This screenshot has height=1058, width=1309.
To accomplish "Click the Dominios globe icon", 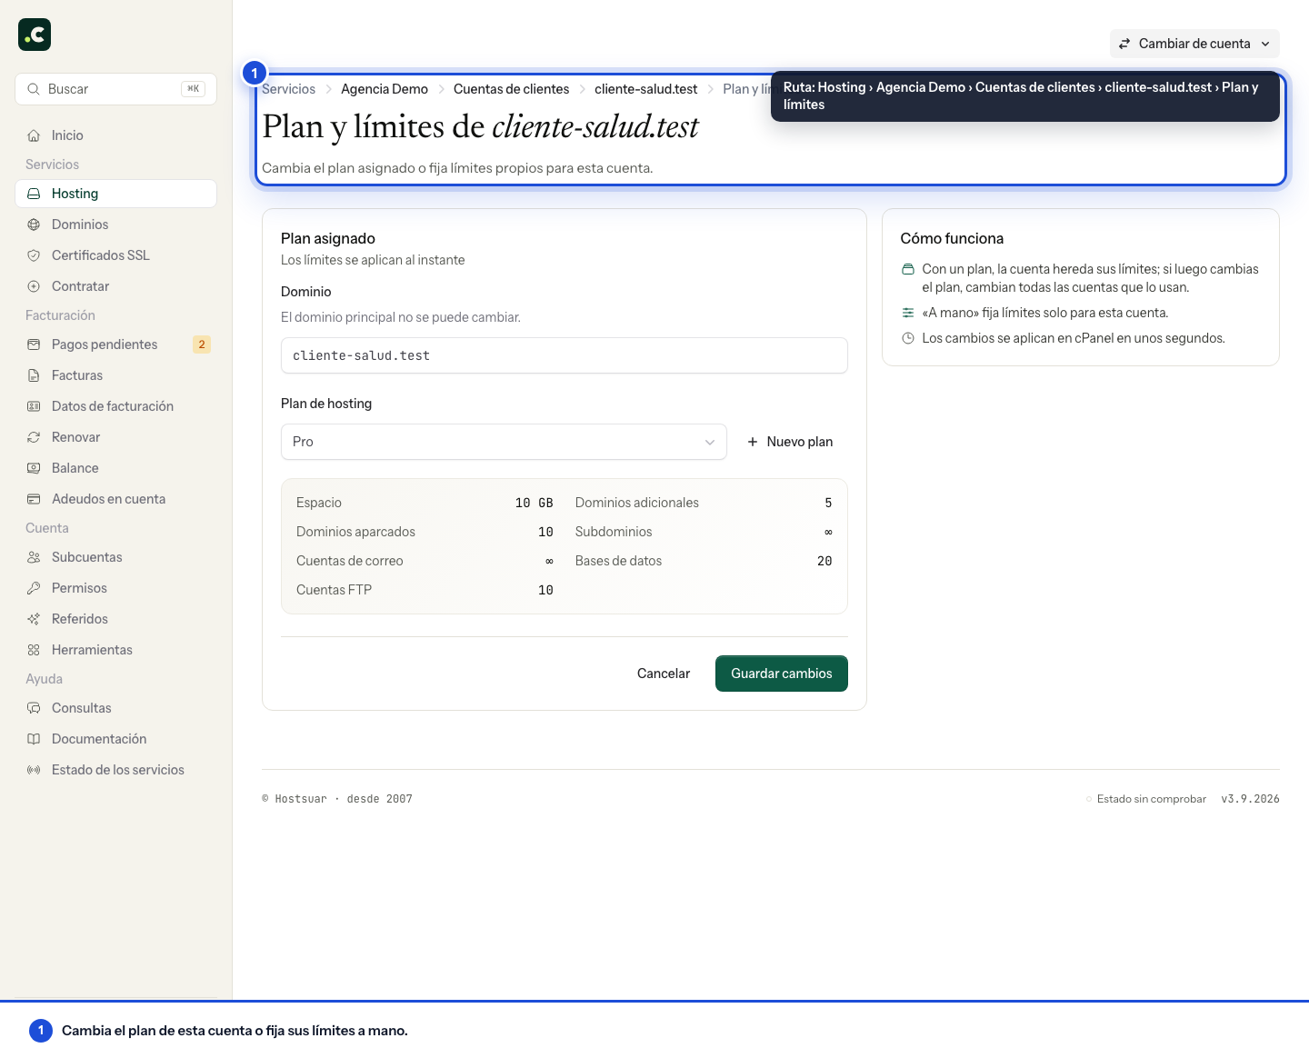I will [x=34, y=225].
